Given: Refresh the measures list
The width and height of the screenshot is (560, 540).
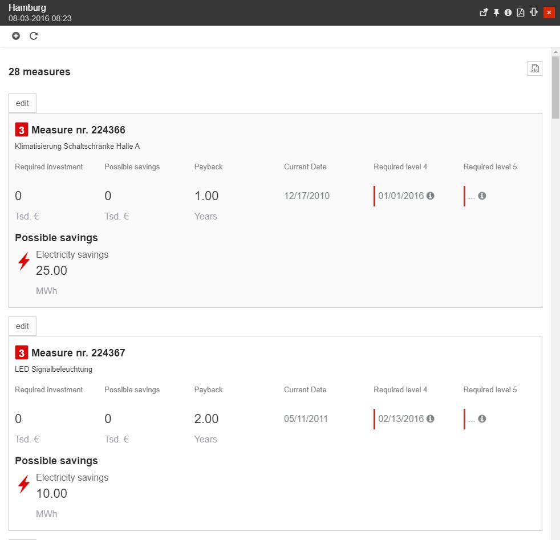Looking at the screenshot, I should (34, 36).
